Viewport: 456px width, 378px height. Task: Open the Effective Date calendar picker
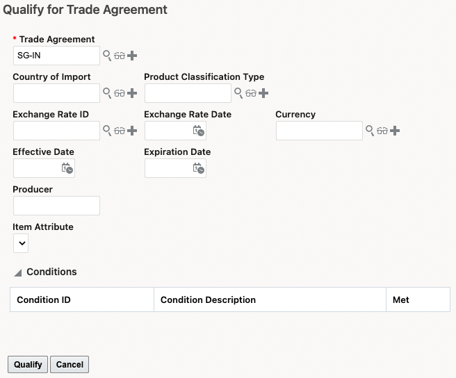67,168
